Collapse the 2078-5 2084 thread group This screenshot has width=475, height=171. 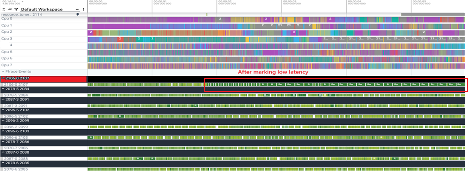click(3, 89)
